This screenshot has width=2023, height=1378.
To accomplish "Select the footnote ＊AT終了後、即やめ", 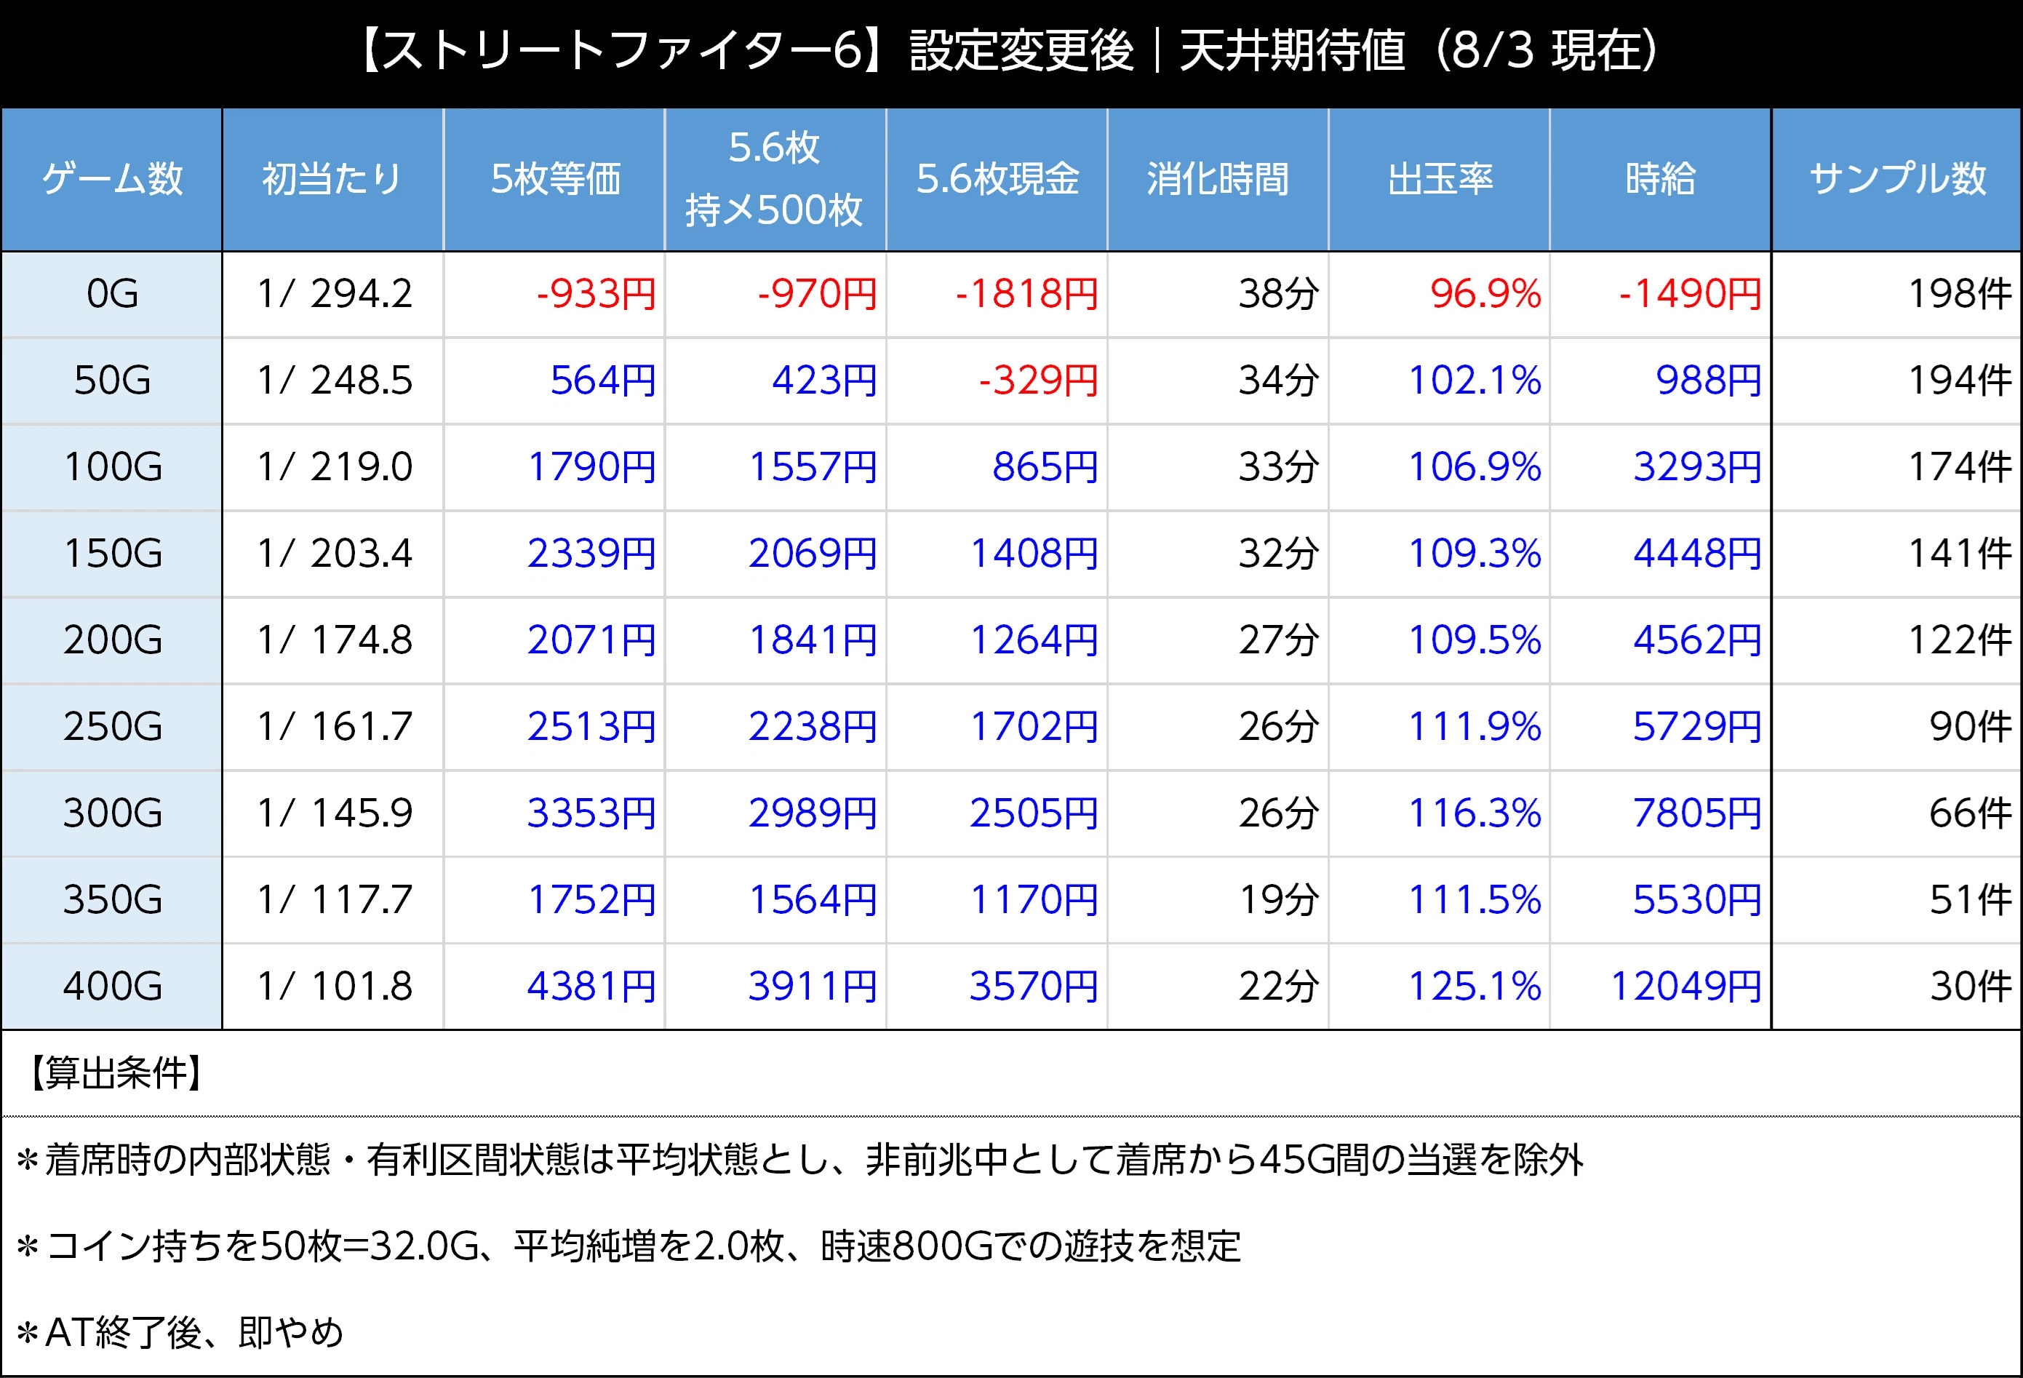I will 180,1332.
